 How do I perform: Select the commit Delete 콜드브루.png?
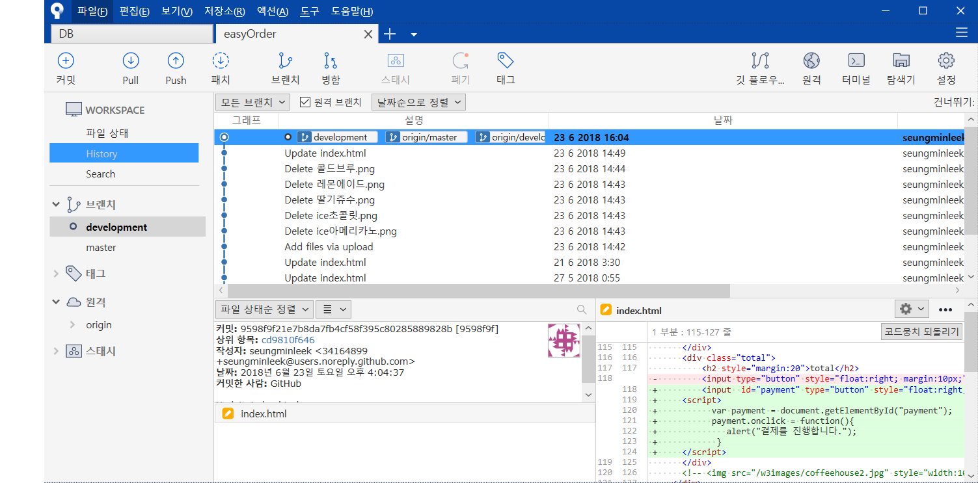(x=589, y=169)
